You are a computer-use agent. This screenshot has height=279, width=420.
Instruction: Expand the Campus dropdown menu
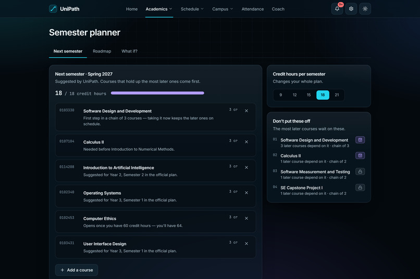(223, 9)
